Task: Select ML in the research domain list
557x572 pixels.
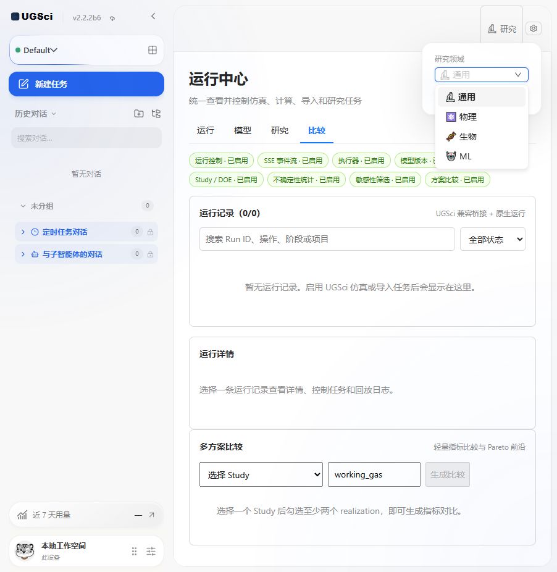Action: [482, 156]
